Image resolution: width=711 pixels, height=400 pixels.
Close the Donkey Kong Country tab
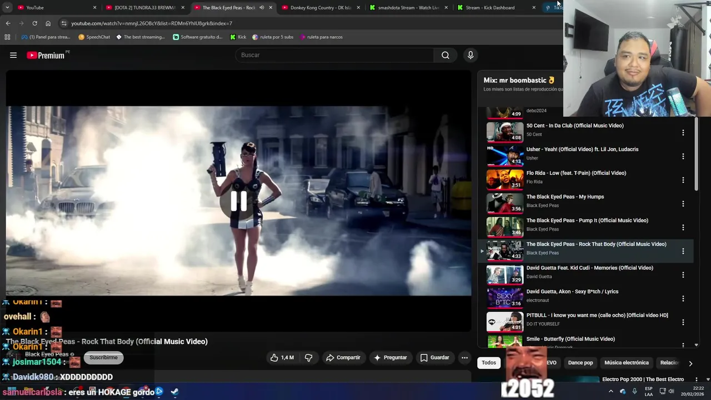(358, 8)
